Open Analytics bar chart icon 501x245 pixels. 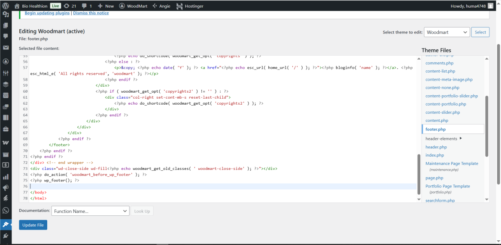click(x=6, y=177)
